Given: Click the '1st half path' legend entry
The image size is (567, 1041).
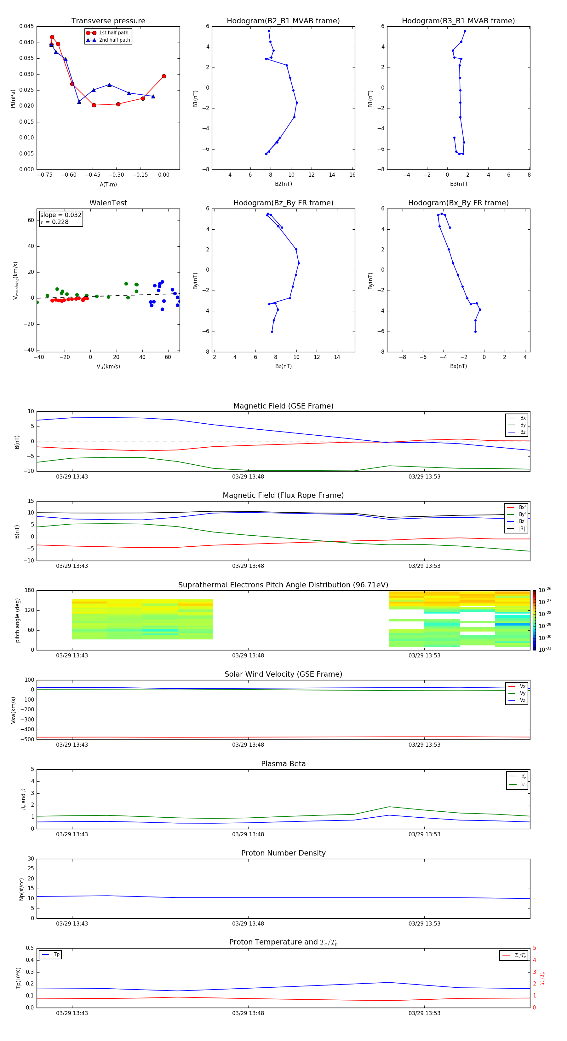Looking at the screenshot, I should pyautogui.click(x=108, y=33).
